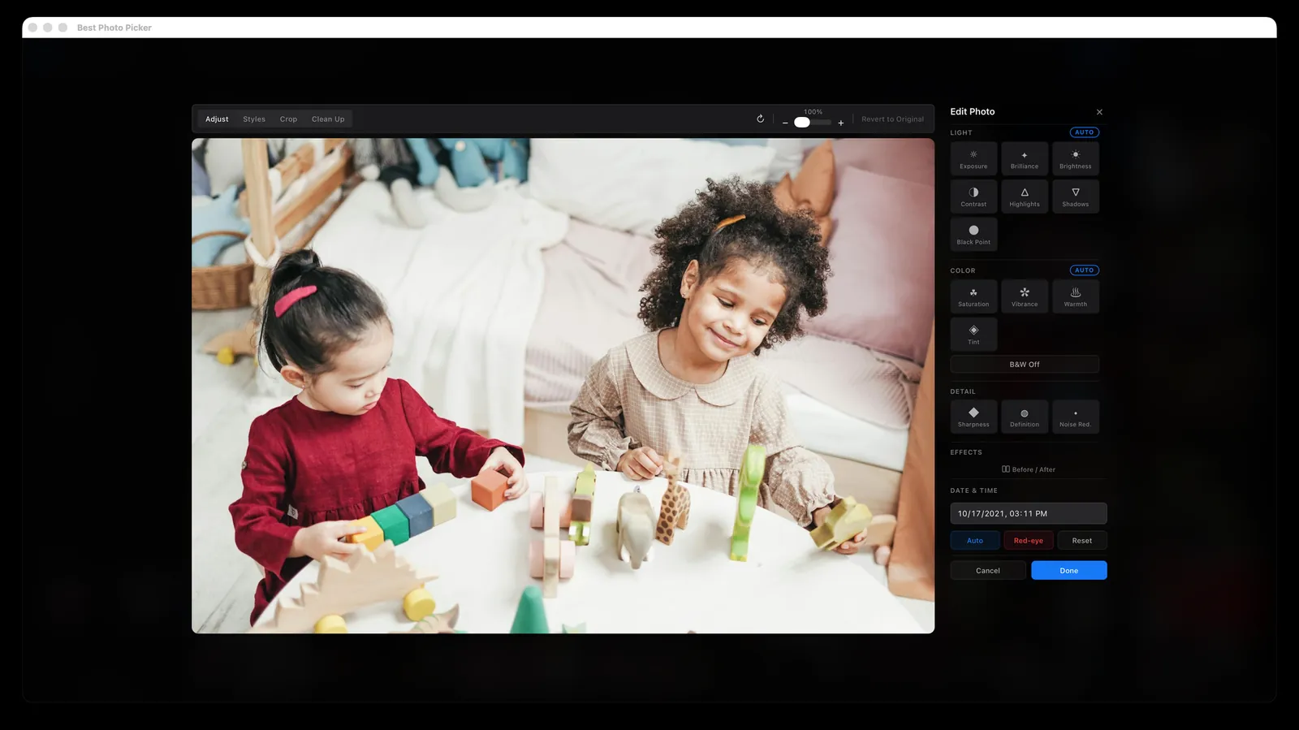Click Revert to Original
This screenshot has width=1299, height=730.
point(892,119)
